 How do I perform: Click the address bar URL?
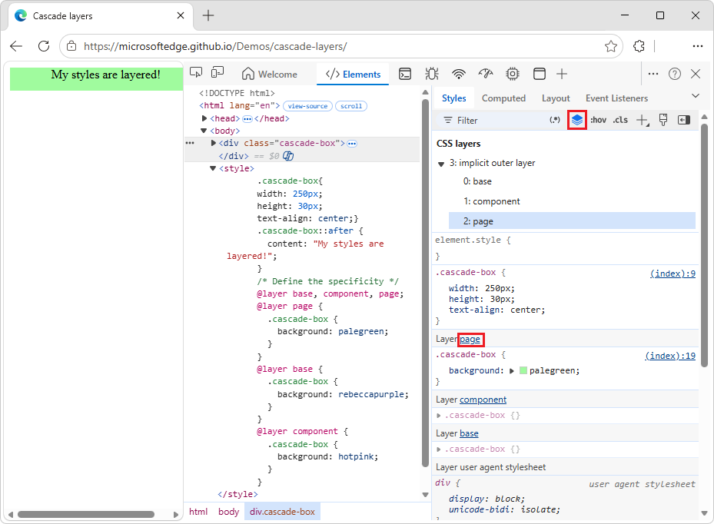click(215, 46)
